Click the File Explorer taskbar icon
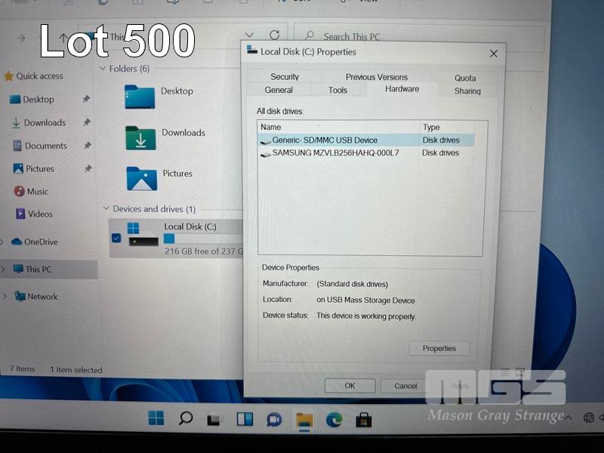This screenshot has width=604, height=453. point(304,419)
